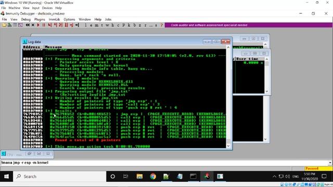Open VirtualBox Devices menu

(x=47, y=8)
